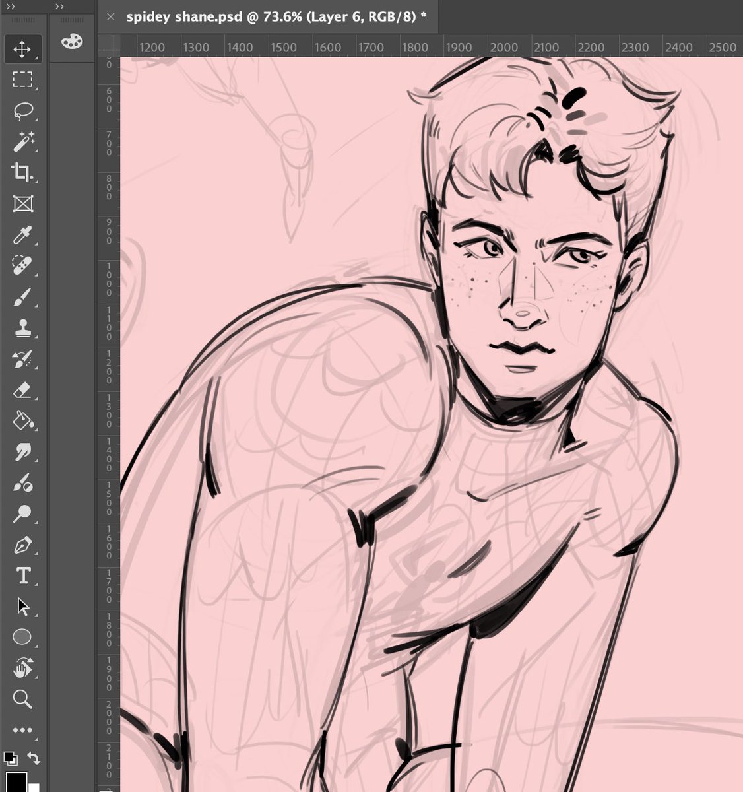
Task: Expand the palette icon panel double chevrons
Action: click(59, 7)
